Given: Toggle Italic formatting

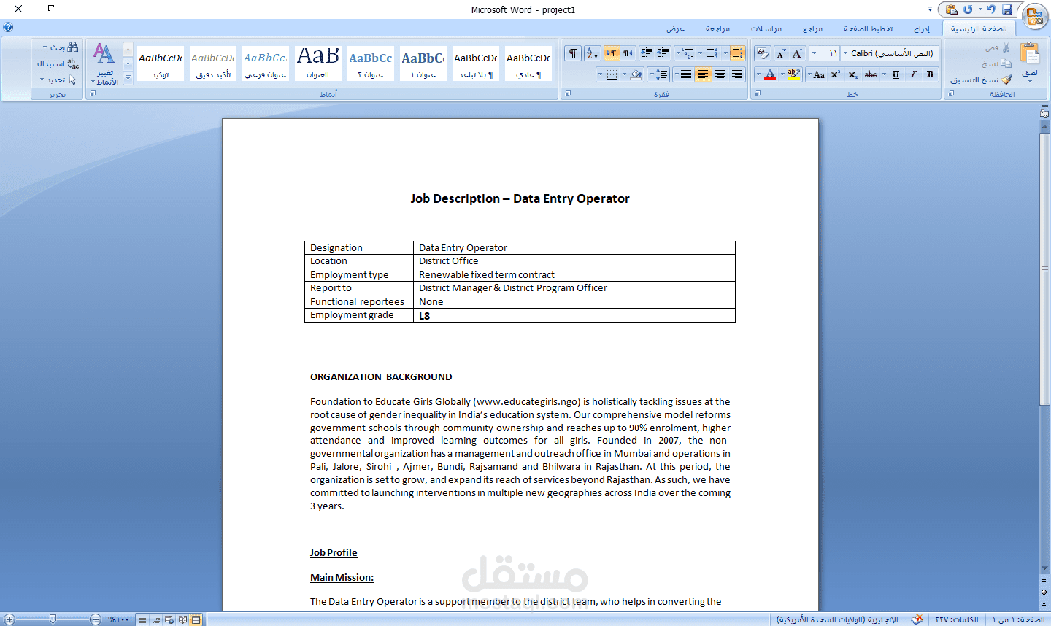Looking at the screenshot, I should 913,74.
